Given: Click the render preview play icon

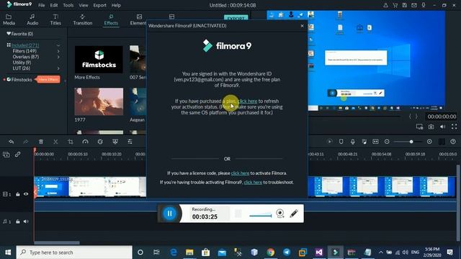Looking at the screenshot, I should [330, 142].
